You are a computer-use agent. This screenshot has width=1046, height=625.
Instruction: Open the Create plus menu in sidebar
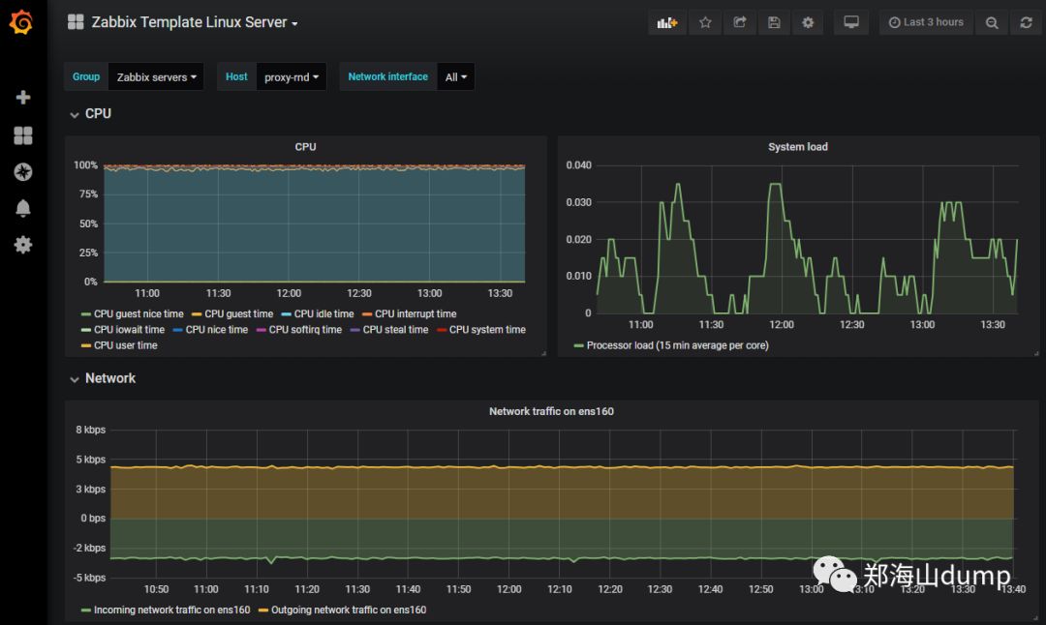click(22, 98)
